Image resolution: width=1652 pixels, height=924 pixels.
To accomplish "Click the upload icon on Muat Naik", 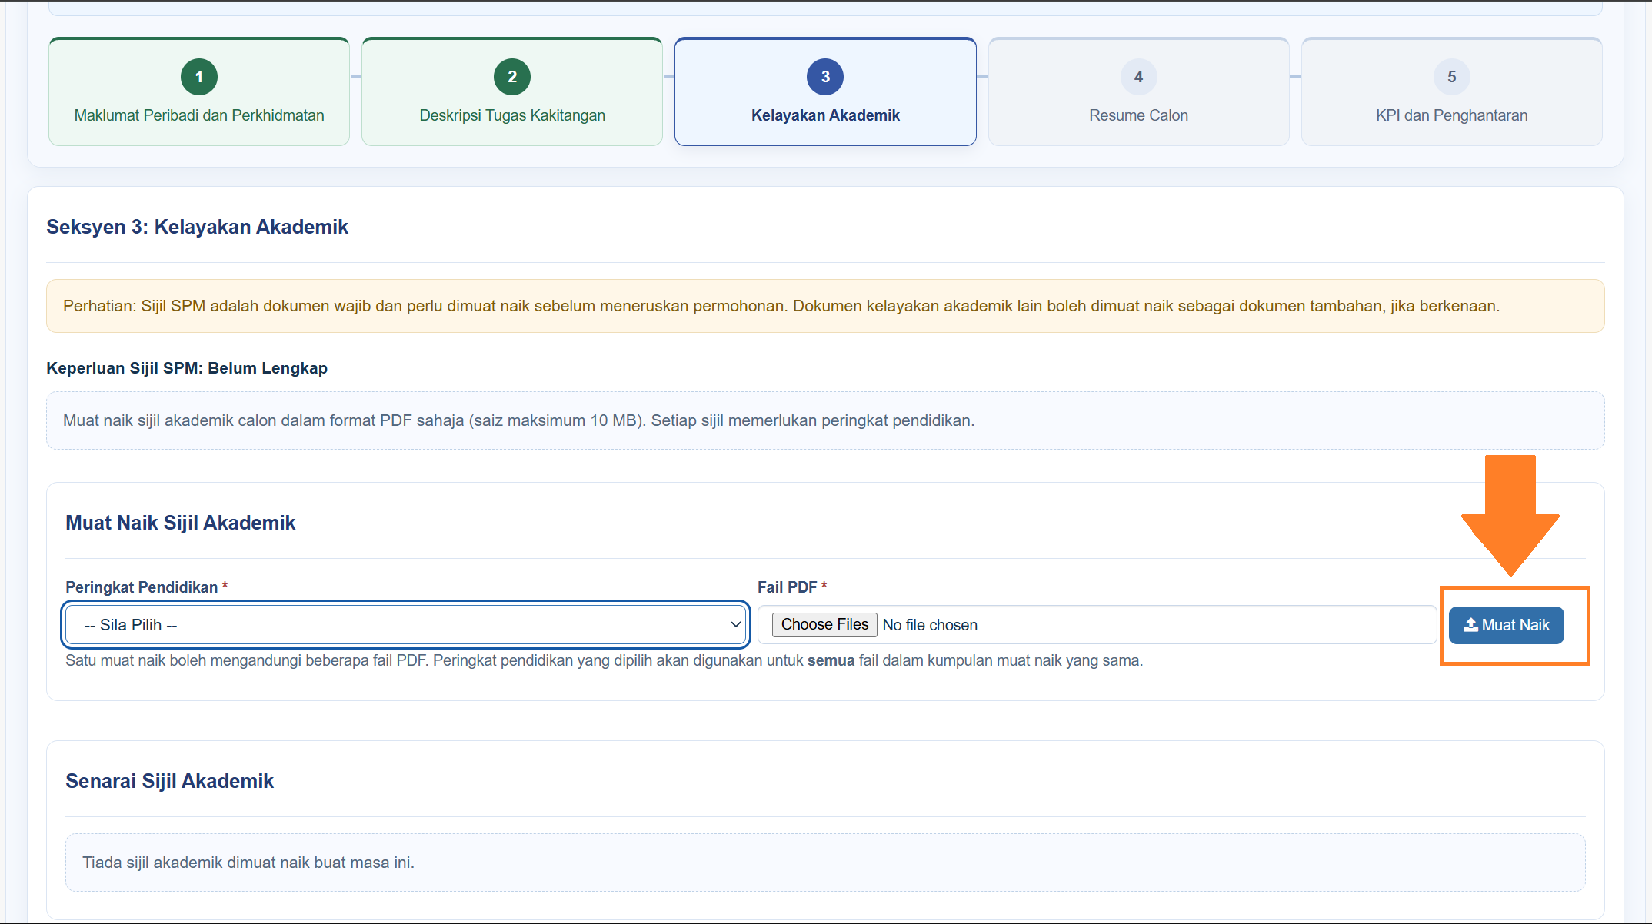I will pos(1470,625).
